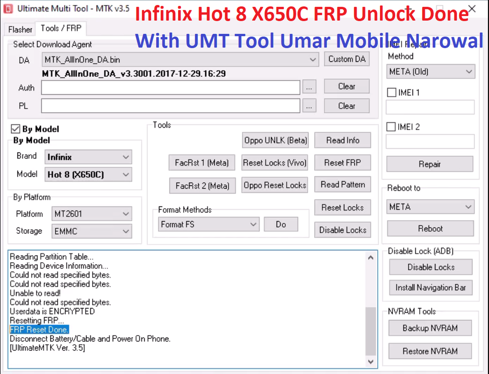The height and width of the screenshot is (374, 489).
Task: Click 'Resetting FRP...' log line
Action: [37, 321]
